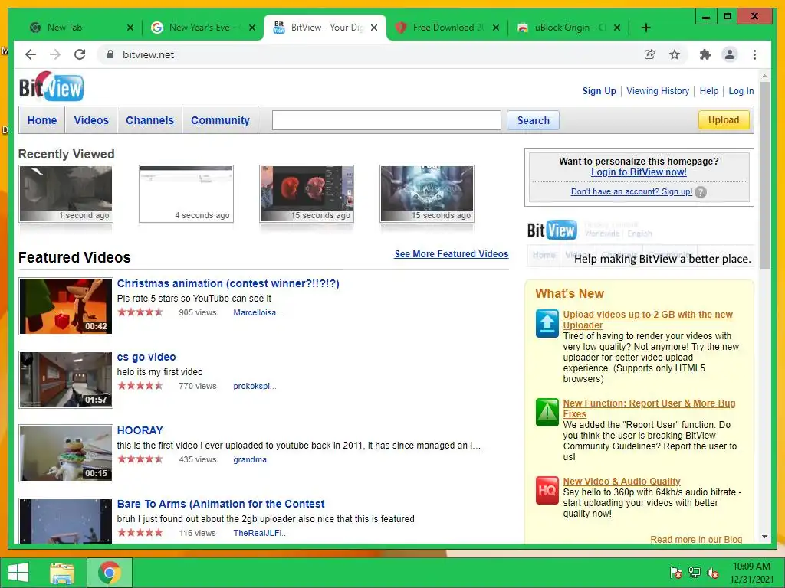Open a new tab with the plus button
Viewport: 785px width, 588px height.
(x=645, y=28)
